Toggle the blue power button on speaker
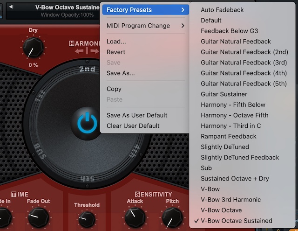The image size is (298, 231). [x=87, y=123]
